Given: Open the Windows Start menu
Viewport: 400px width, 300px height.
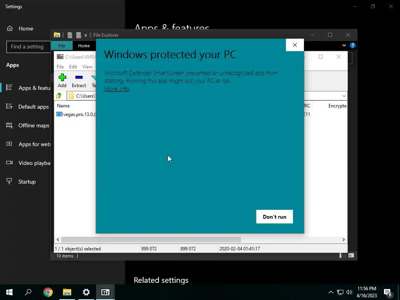Looking at the screenshot, I should pyautogui.click(x=9, y=292).
